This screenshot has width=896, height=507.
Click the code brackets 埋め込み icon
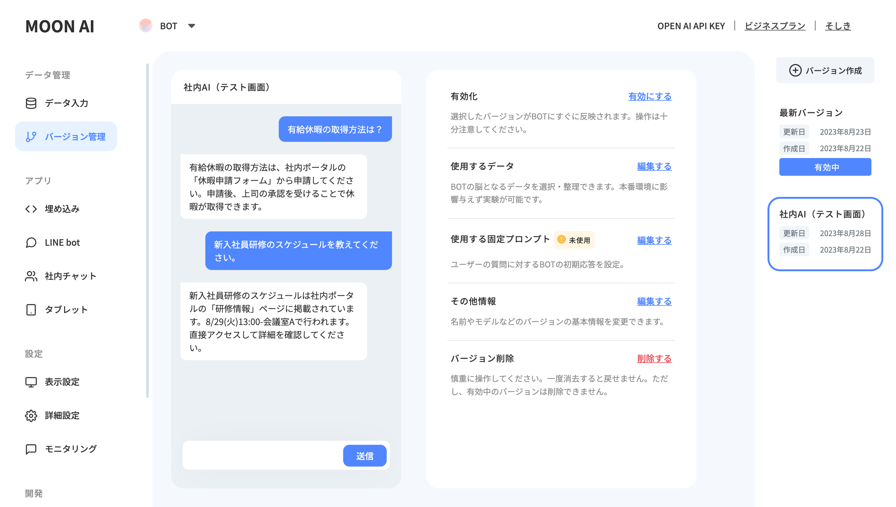click(x=31, y=209)
